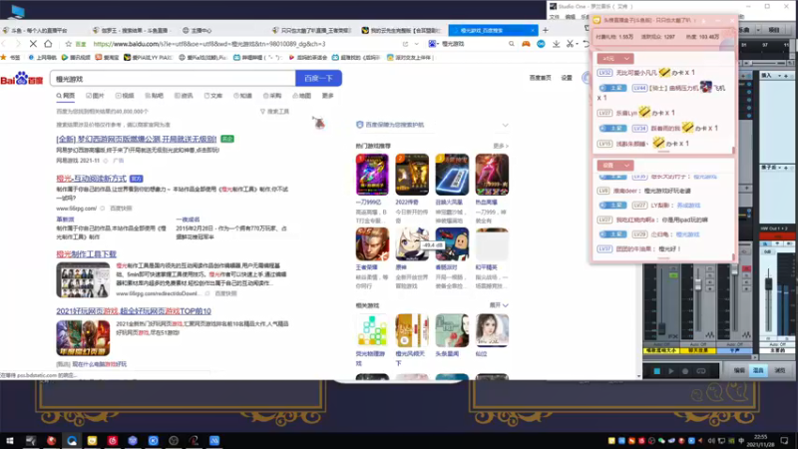The width and height of the screenshot is (798, 449).
Task: Click the scissors screenshot tool icon
Action: [570, 44]
